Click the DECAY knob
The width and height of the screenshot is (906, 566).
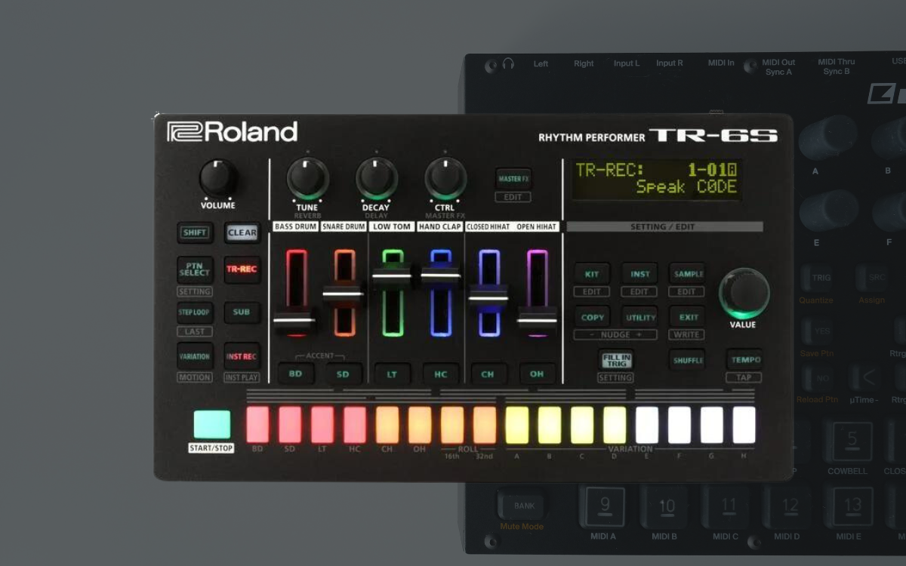tap(376, 179)
